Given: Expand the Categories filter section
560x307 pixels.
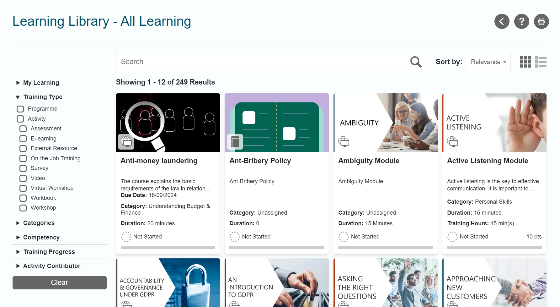Looking at the screenshot, I should click(x=60, y=223).
